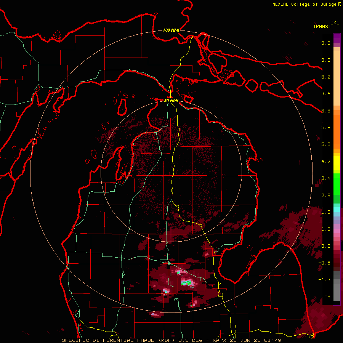
Task: Select the 8.2 scale label
Action: (326, 77)
